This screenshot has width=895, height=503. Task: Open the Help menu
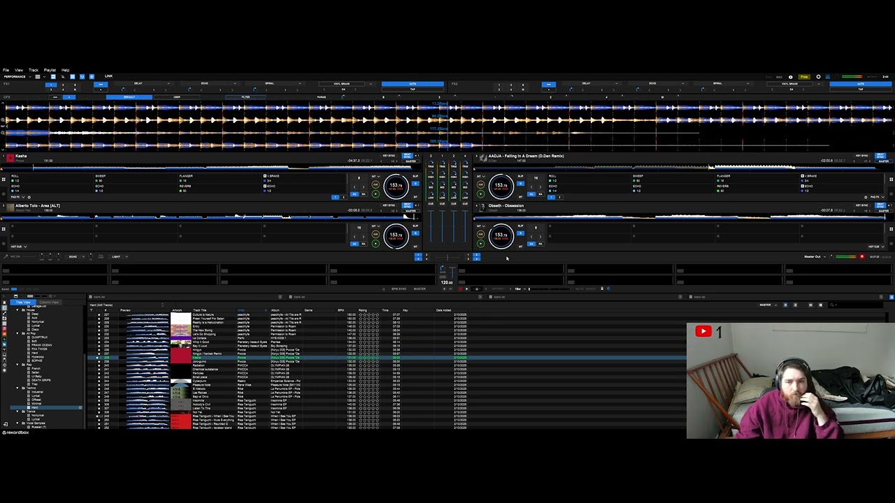(x=65, y=70)
